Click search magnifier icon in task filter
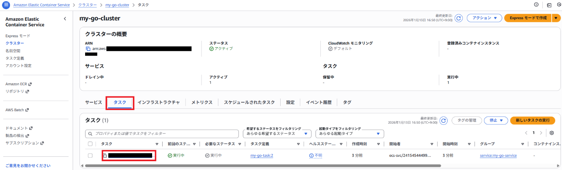562x170 pixels. (x=90, y=133)
